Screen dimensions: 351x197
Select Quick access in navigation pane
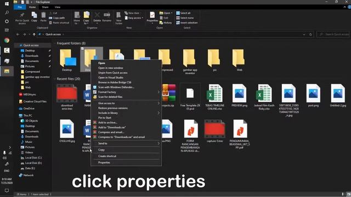(x=31, y=45)
